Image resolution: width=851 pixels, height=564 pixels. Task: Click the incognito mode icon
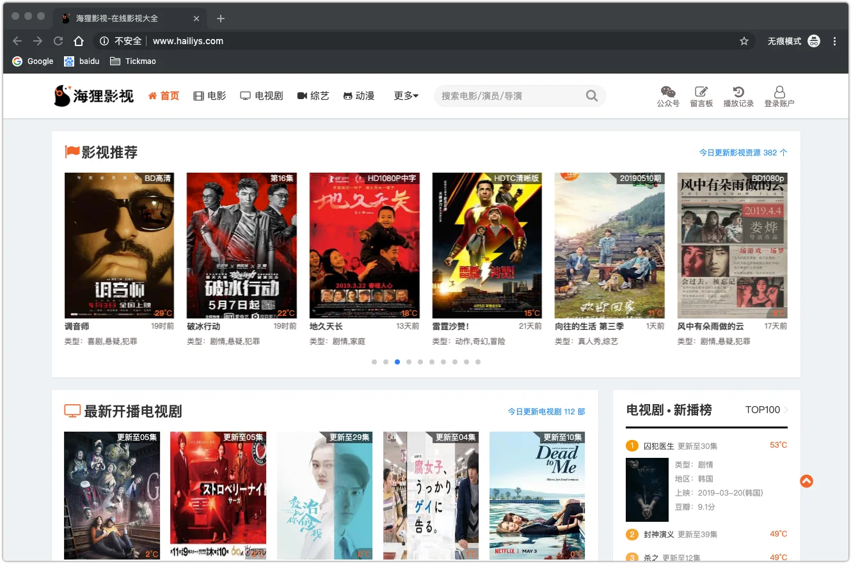coord(814,41)
